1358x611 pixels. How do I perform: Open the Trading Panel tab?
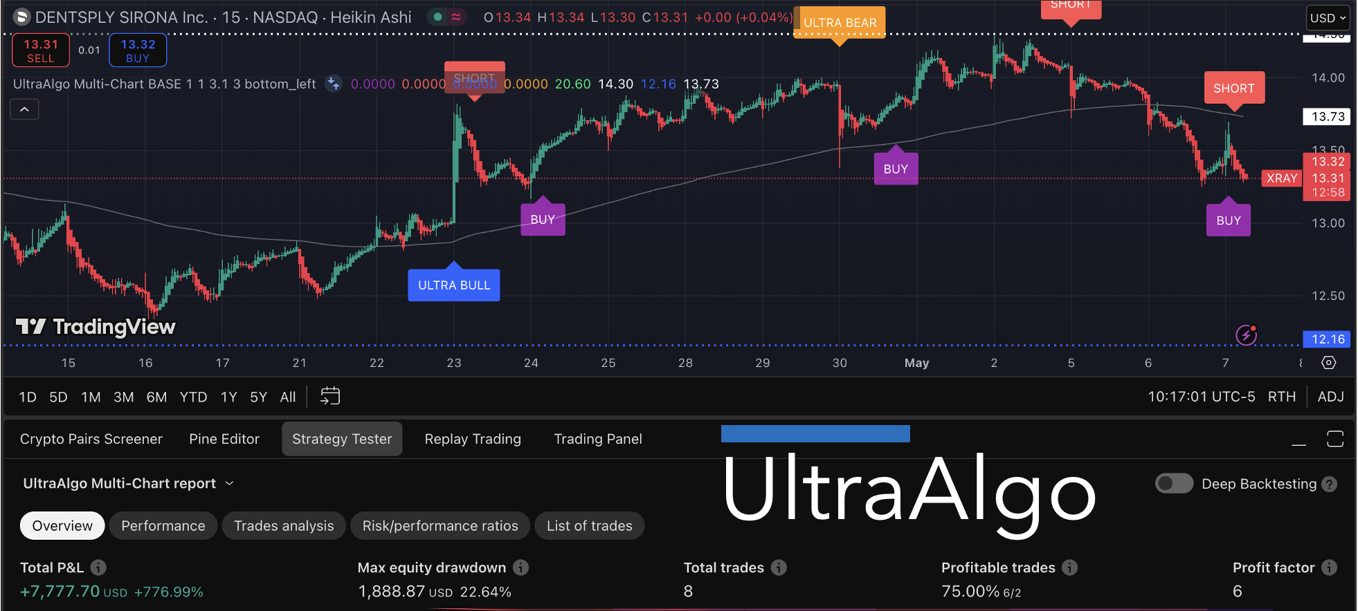pos(598,439)
